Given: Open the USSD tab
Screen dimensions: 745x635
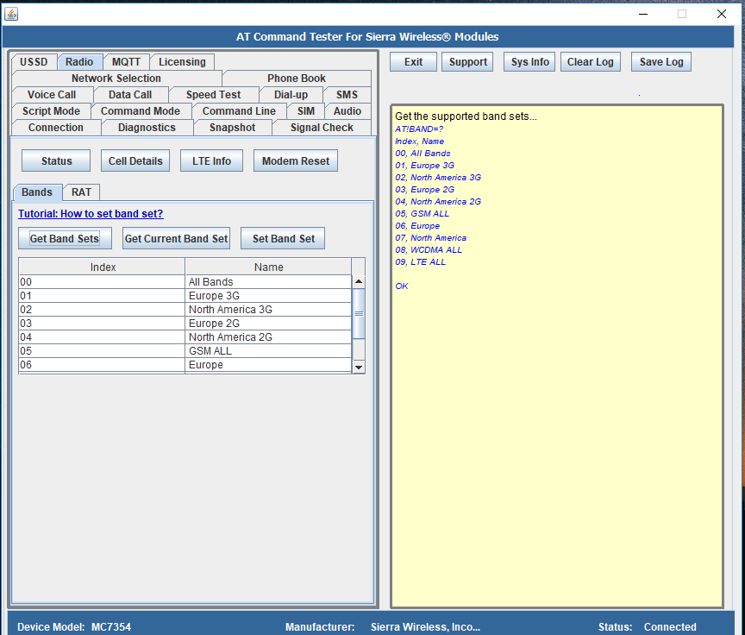Looking at the screenshot, I should tap(34, 62).
